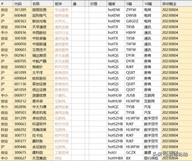192x161 pixels.
Task: Sort by the 幅度 column header
Action: 116,4
